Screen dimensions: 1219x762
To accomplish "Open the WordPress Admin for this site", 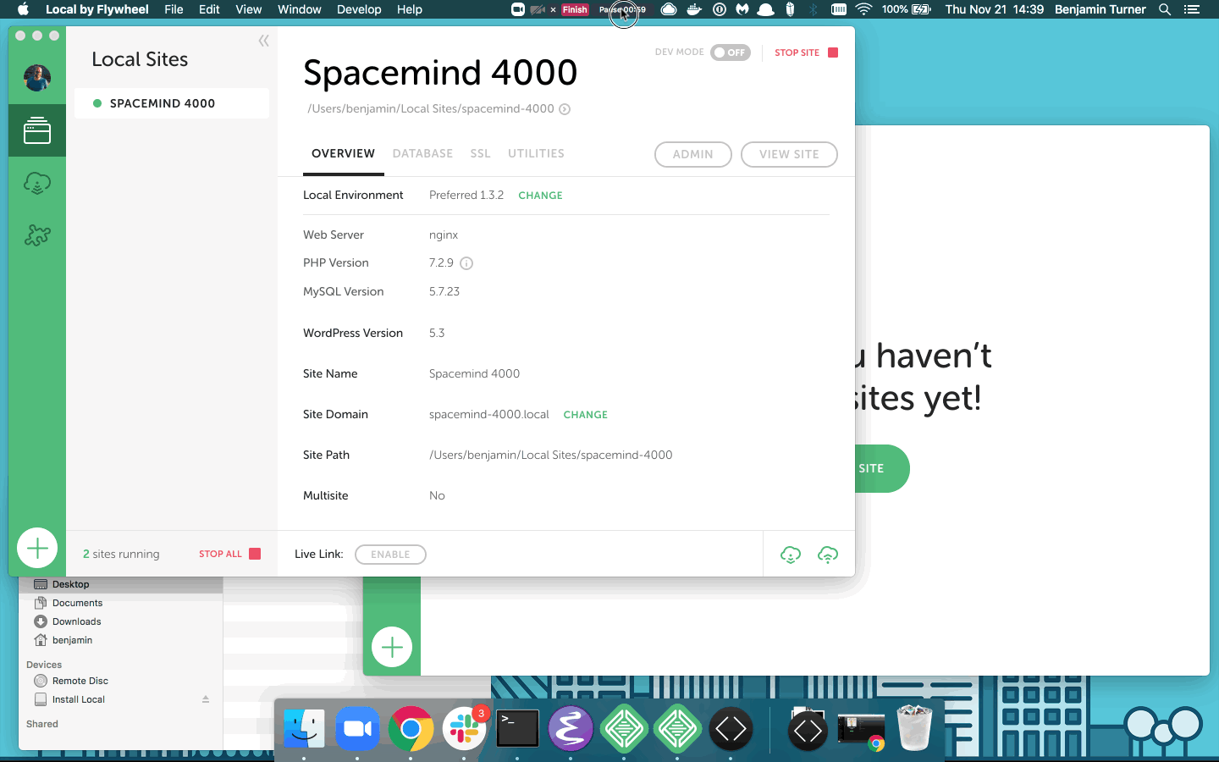I will pyautogui.click(x=693, y=155).
